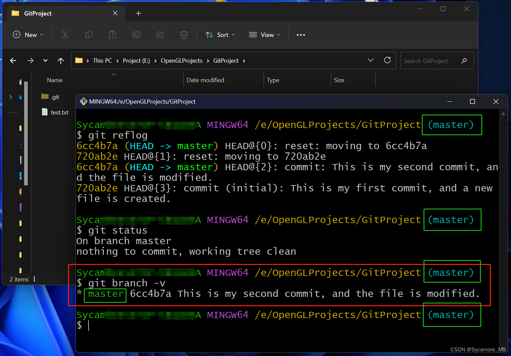Select the test.txt file
This screenshot has height=356, width=511.
[55, 112]
